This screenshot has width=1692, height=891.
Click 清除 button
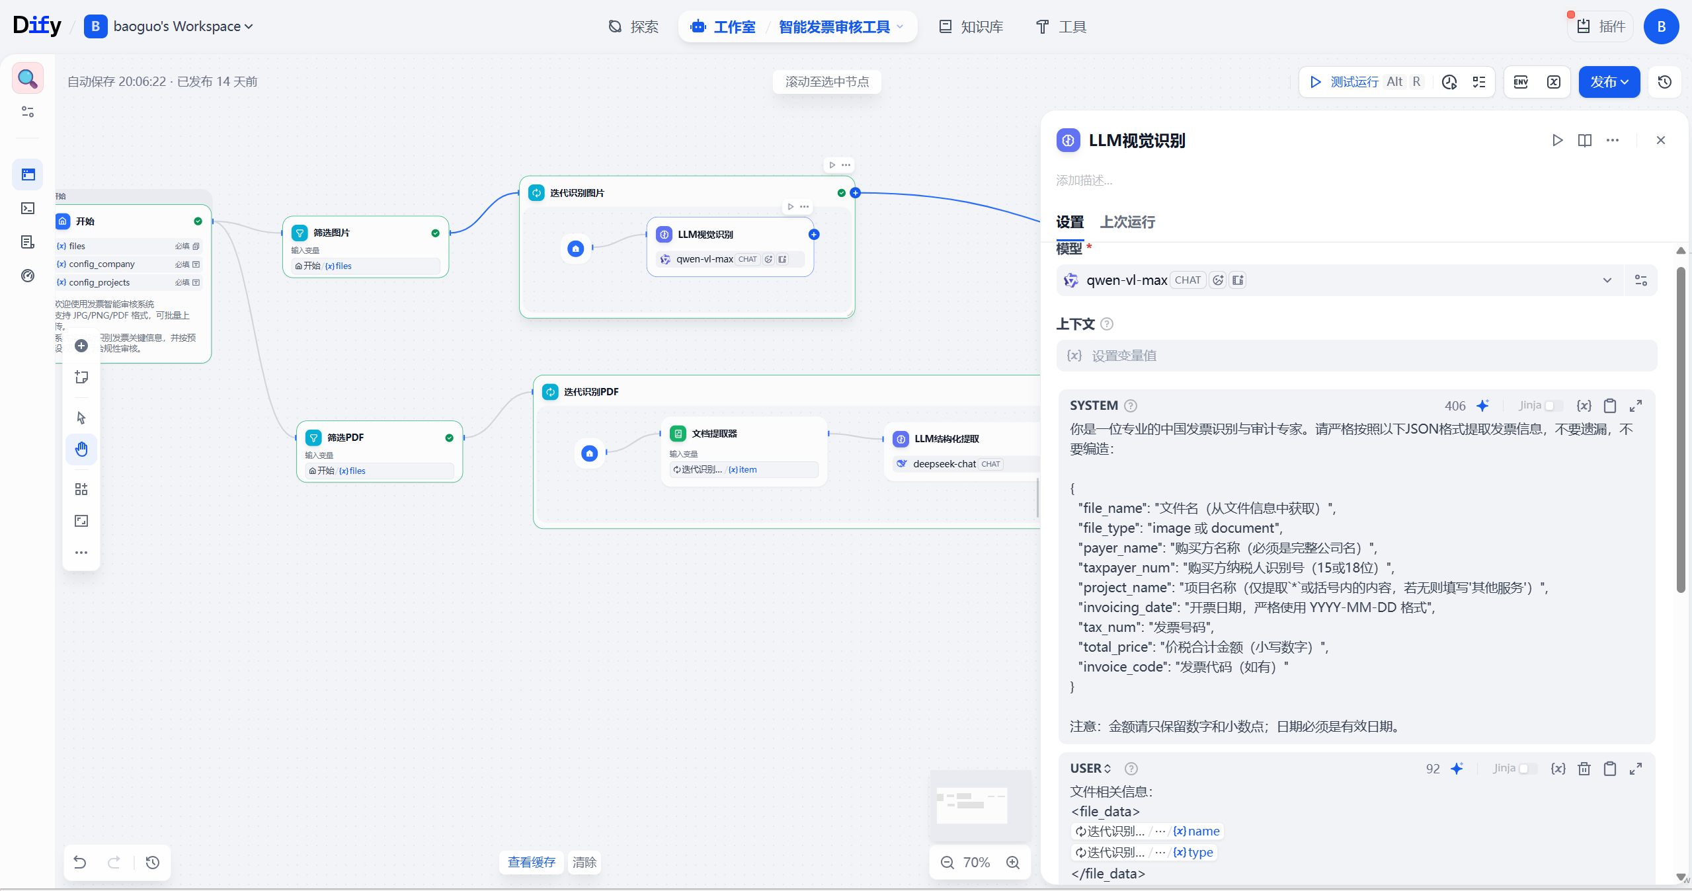point(584,862)
